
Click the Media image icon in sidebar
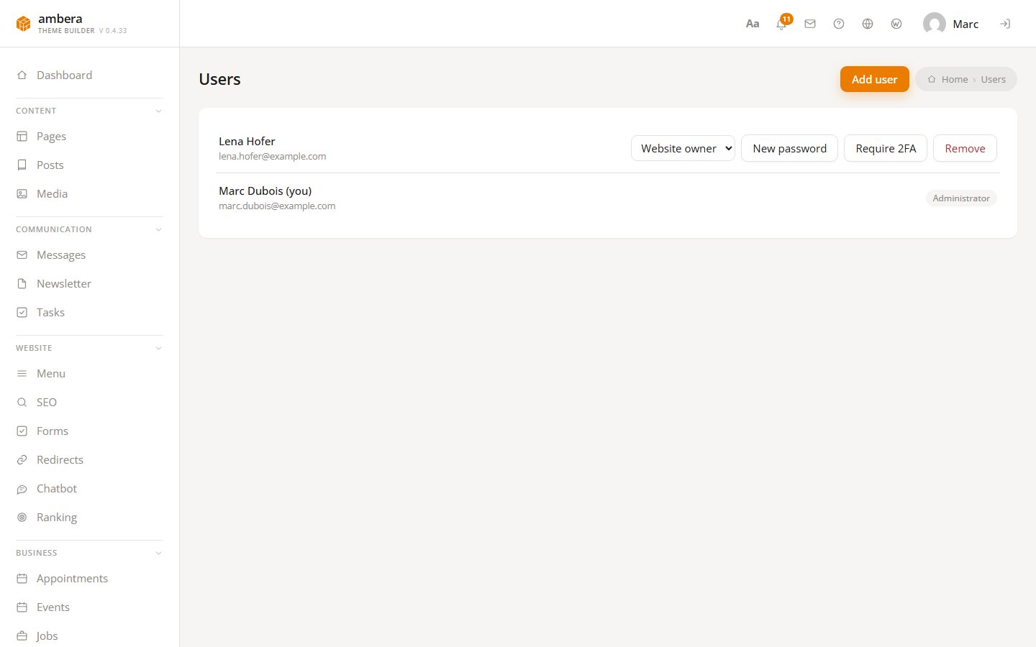[22, 193]
